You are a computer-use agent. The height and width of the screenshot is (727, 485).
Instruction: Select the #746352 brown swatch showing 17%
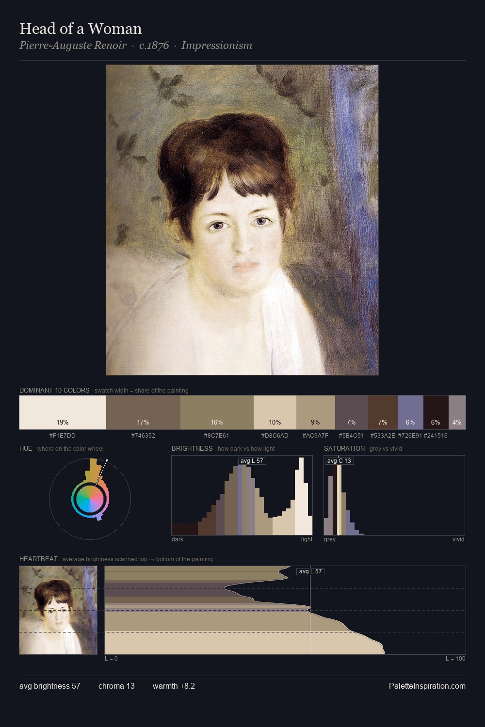coord(143,412)
